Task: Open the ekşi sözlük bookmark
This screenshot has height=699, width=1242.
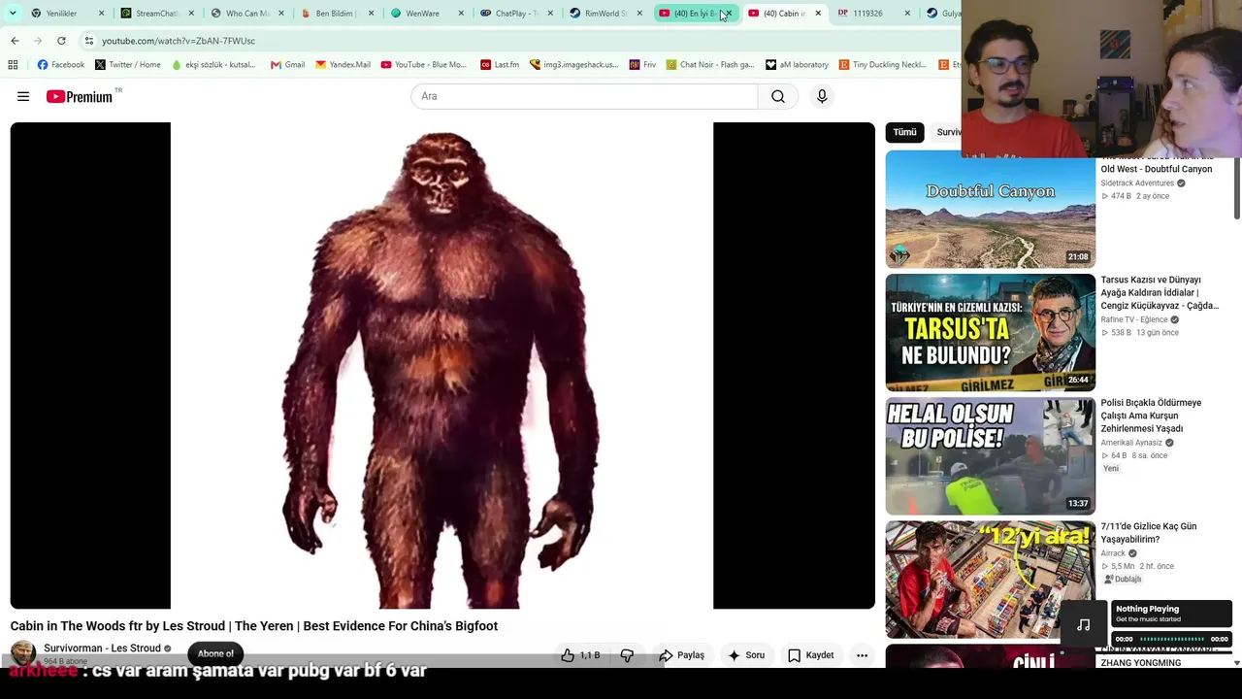Action: click(x=213, y=65)
